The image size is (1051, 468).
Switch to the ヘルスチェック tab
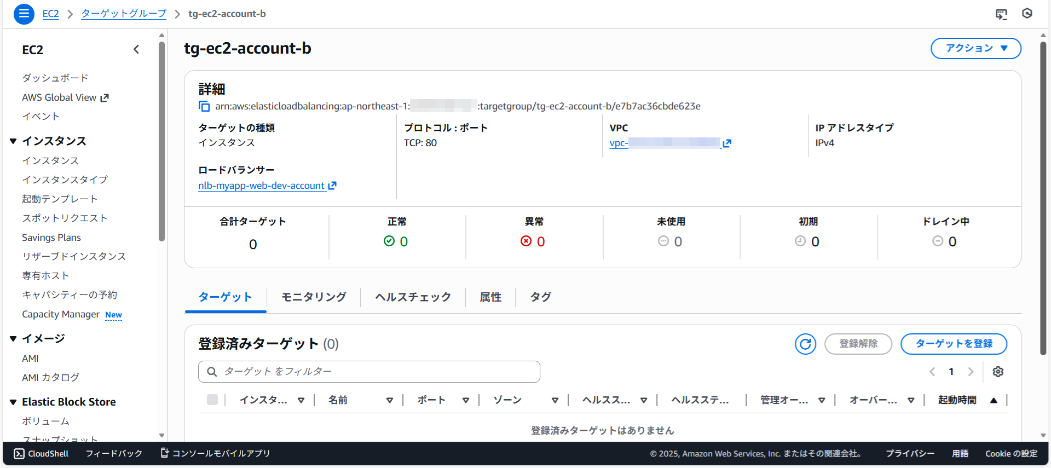[413, 297]
